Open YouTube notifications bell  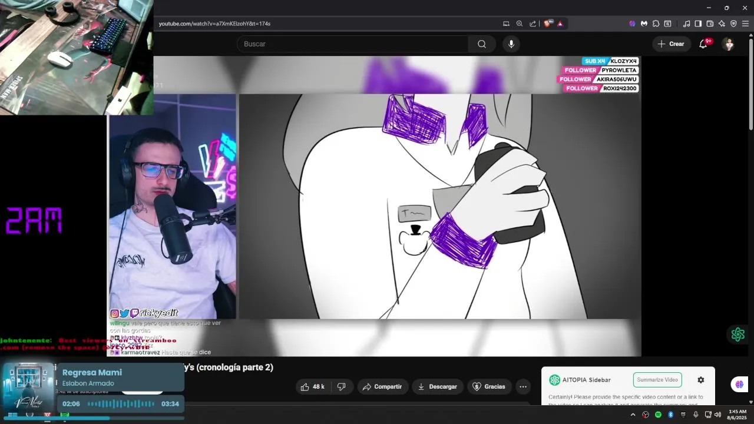point(703,44)
